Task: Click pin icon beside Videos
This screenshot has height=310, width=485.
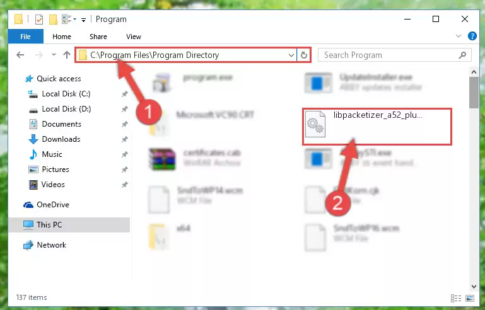Action: [x=124, y=185]
